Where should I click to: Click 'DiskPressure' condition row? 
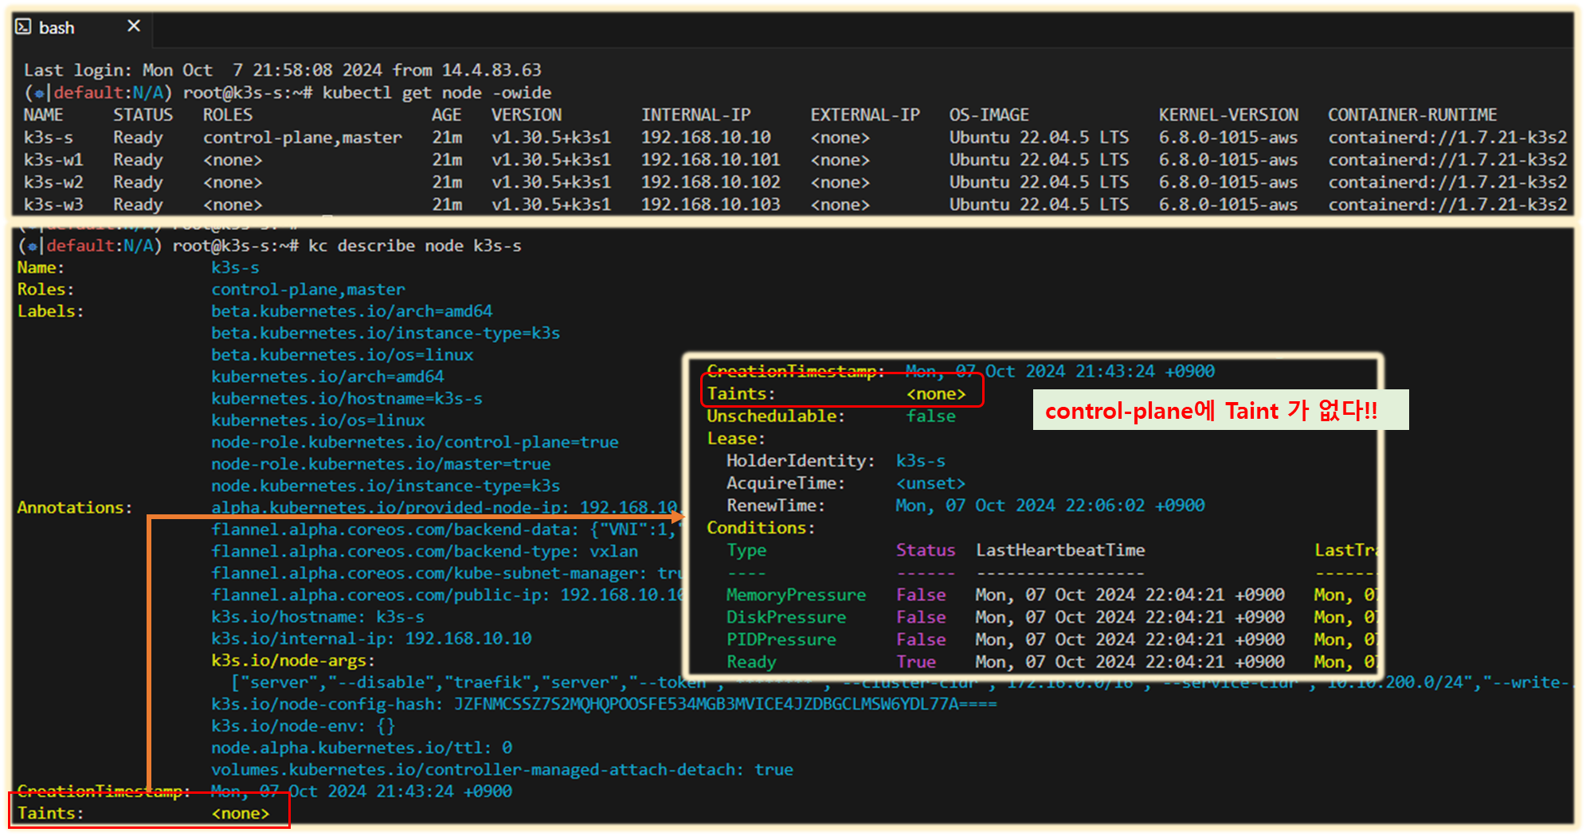click(x=1051, y=617)
